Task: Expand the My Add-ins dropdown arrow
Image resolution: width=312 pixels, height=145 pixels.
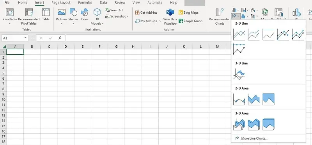Action: tap(160, 21)
